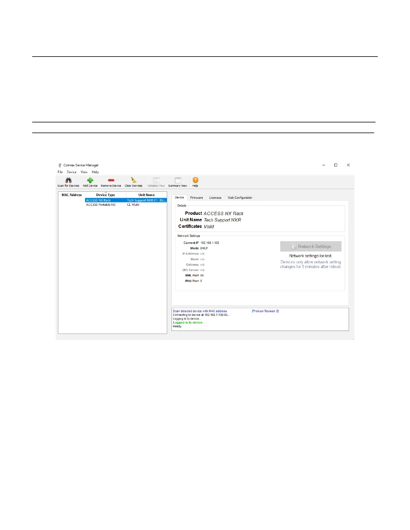Viewport: 410px width, 530px height.
Task: Minimize the Comrex Device Manager window
Action: 324,165
